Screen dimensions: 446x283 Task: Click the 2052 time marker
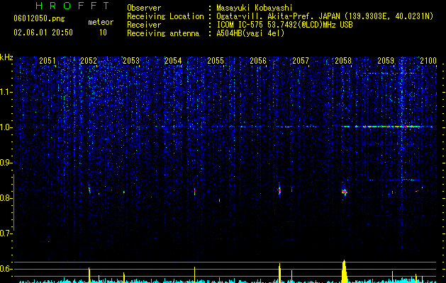(x=89, y=61)
